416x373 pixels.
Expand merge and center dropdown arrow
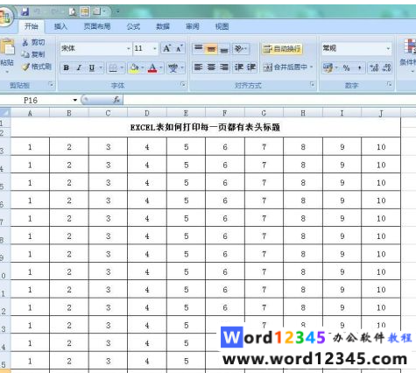(x=312, y=67)
